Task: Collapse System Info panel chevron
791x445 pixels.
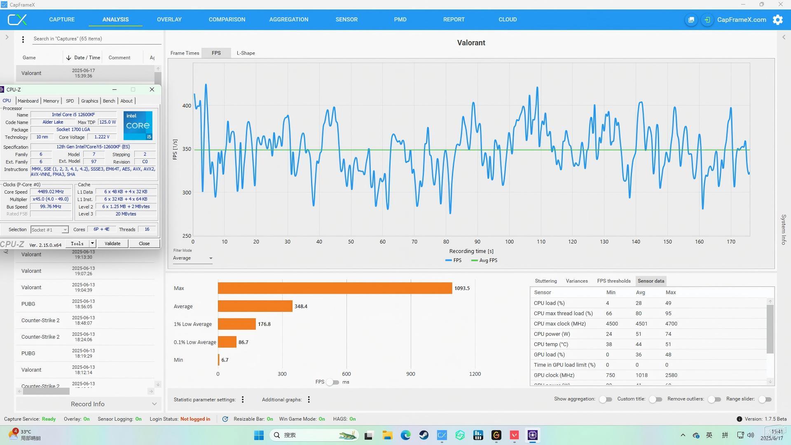Action: pos(784,37)
